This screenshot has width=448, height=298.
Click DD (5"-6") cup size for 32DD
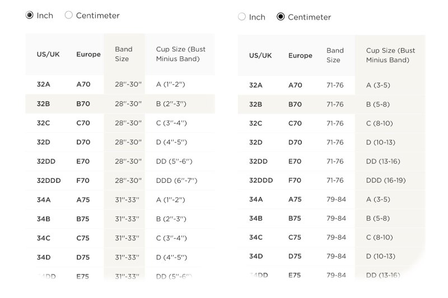(174, 162)
